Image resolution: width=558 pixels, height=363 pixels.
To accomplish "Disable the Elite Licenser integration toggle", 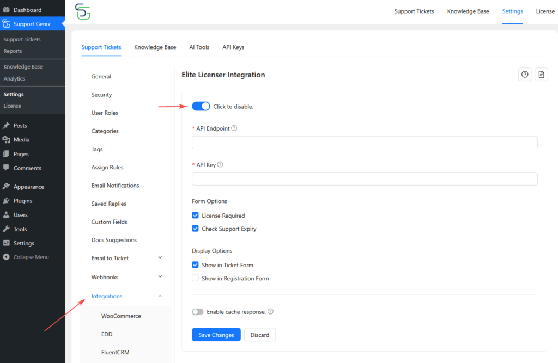I will tap(201, 106).
